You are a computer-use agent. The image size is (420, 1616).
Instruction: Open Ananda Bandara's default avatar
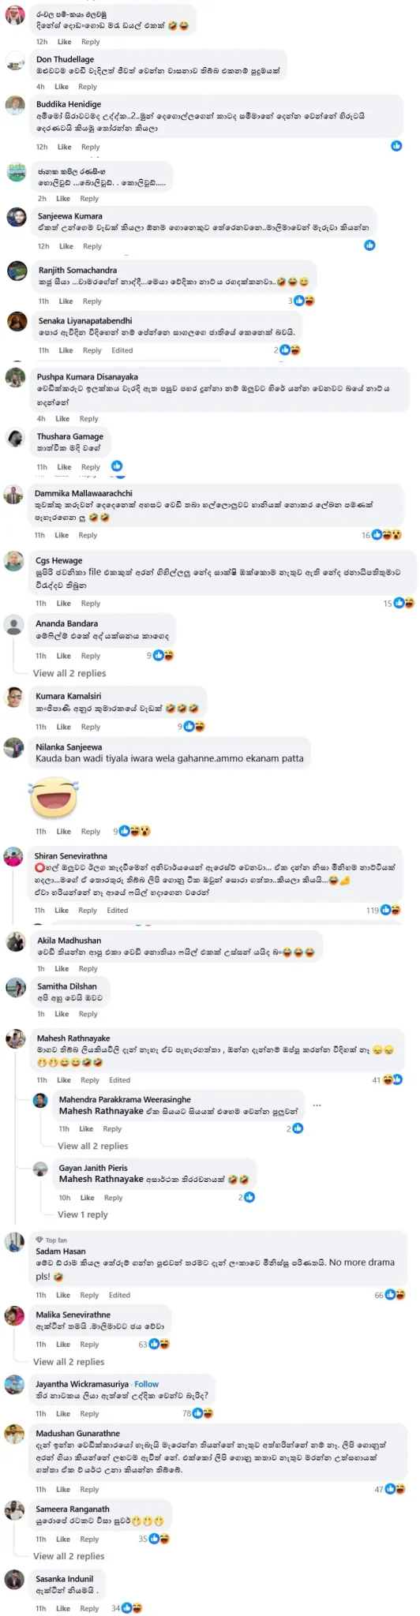(x=14, y=625)
